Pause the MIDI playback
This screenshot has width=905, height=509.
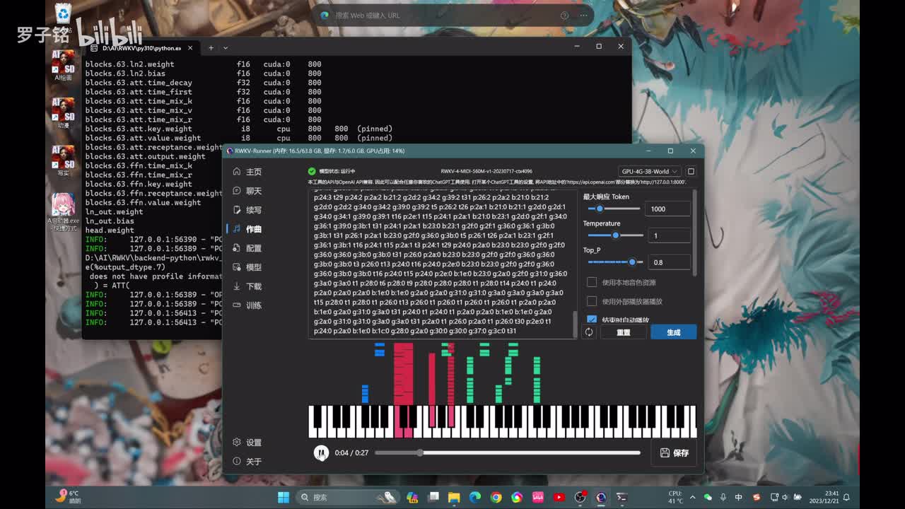pyautogui.click(x=321, y=452)
